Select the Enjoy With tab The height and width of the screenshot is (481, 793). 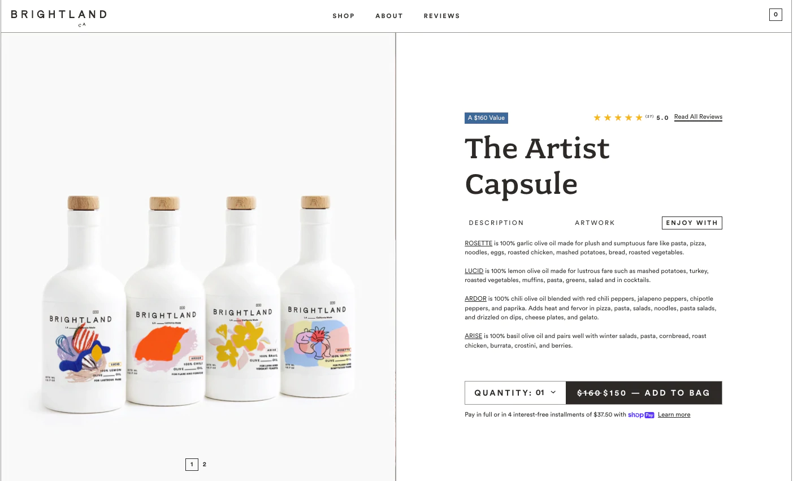(692, 223)
